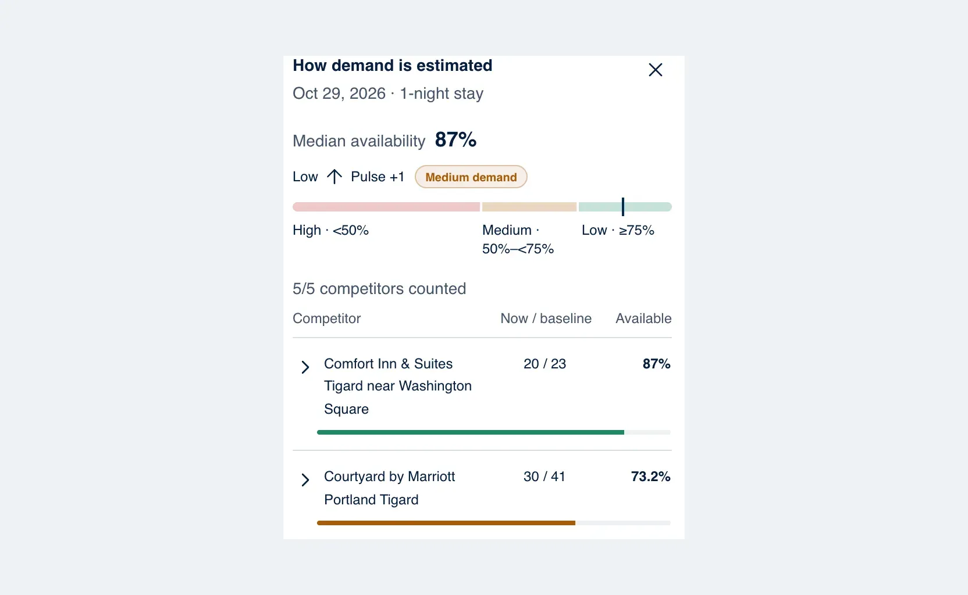968x595 pixels.
Task: Click the "Medium · 50%–<75%" legend label
Action: click(x=518, y=239)
